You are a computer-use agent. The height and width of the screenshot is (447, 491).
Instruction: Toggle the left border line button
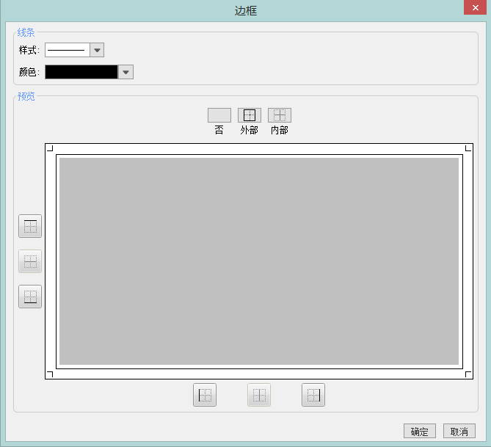click(205, 395)
